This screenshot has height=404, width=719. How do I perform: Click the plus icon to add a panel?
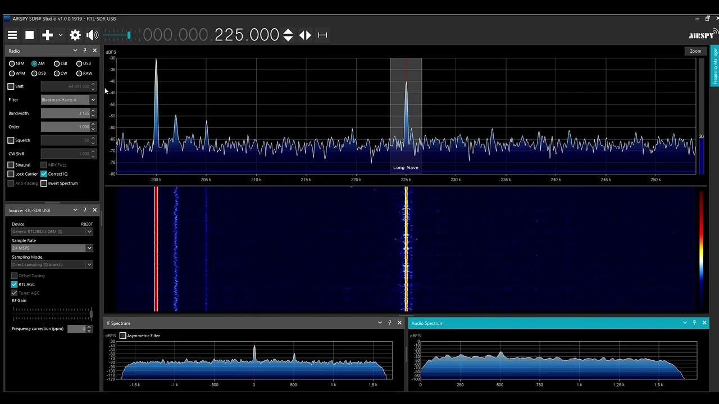(47, 35)
